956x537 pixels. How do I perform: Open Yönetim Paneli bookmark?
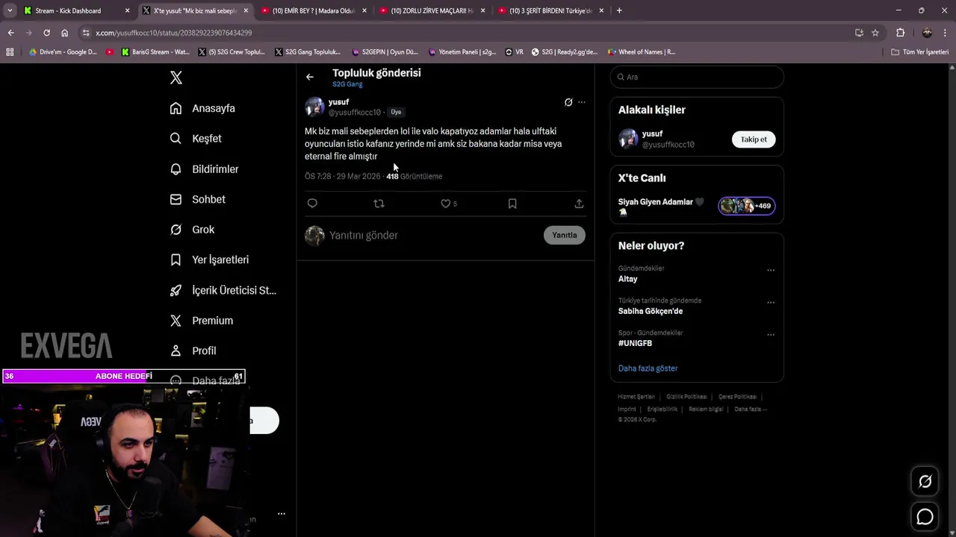coord(462,52)
